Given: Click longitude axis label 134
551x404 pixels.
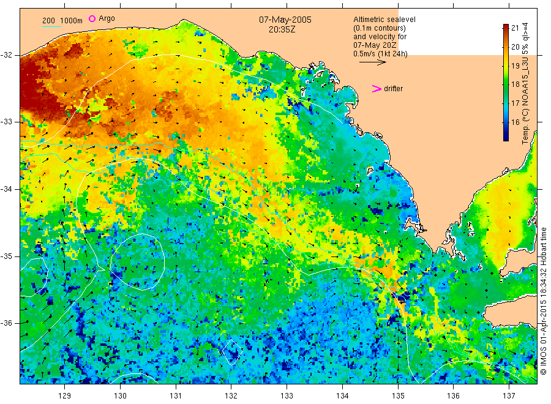Looking at the screenshot, I should (x=342, y=396).
